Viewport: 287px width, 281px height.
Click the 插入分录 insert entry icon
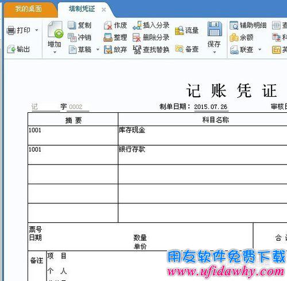point(137,25)
